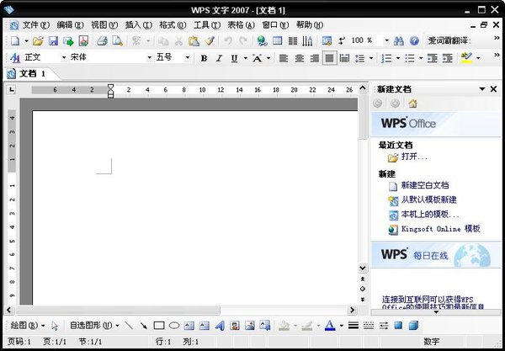The height and width of the screenshot is (351, 505).
Task: Click the Kingsoft Online 模板 link
Action: 440,229
